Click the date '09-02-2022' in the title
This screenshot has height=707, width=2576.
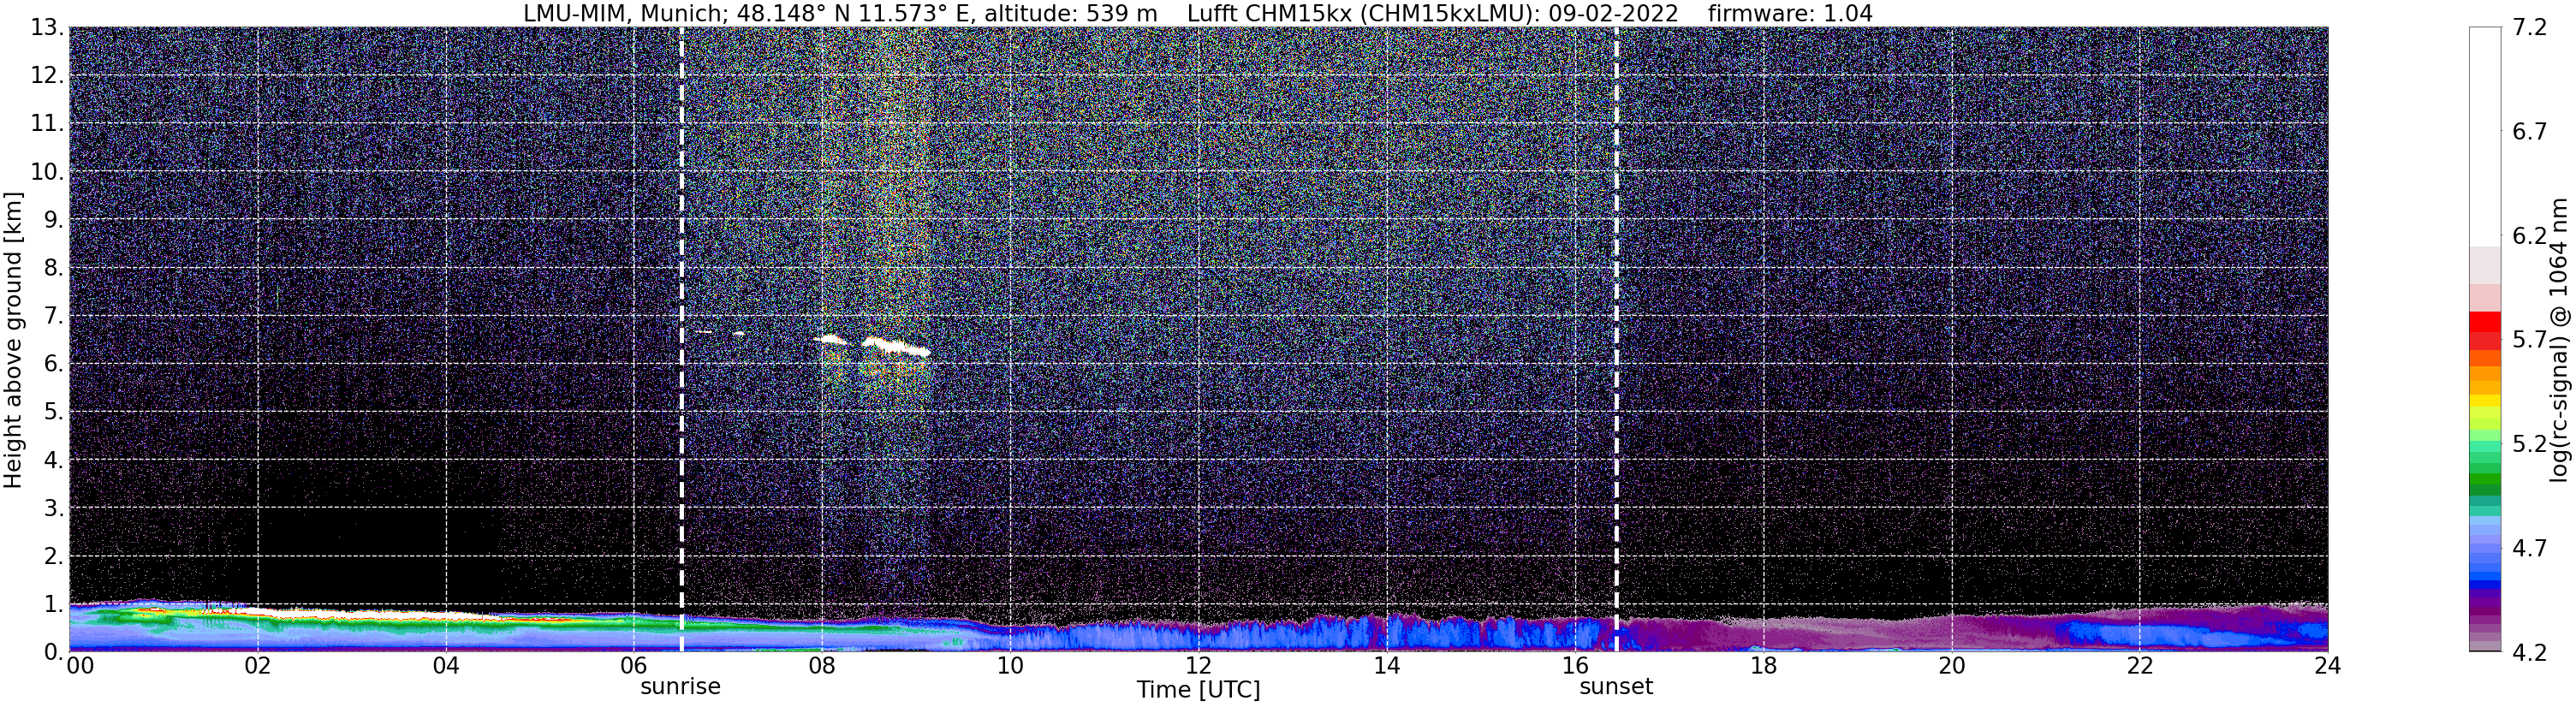point(1614,14)
